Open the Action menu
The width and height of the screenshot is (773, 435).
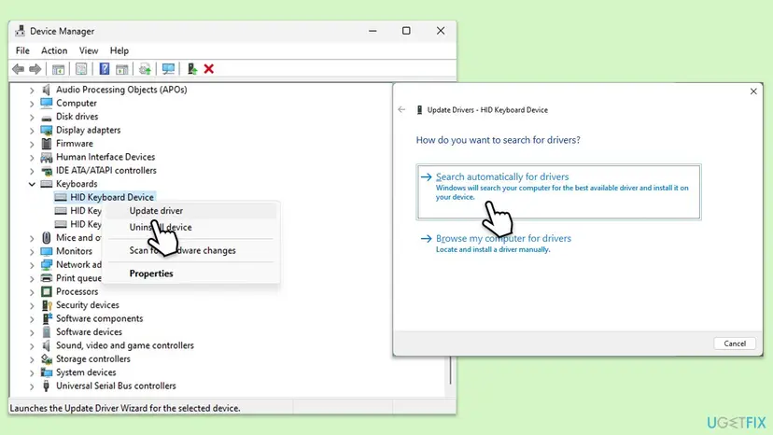pyautogui.click(x=54, y=50)
